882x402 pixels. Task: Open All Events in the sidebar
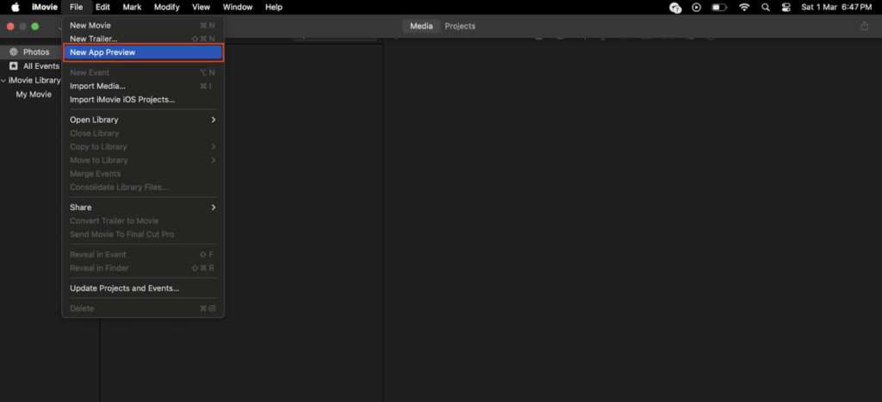click(x=40, y=66)
